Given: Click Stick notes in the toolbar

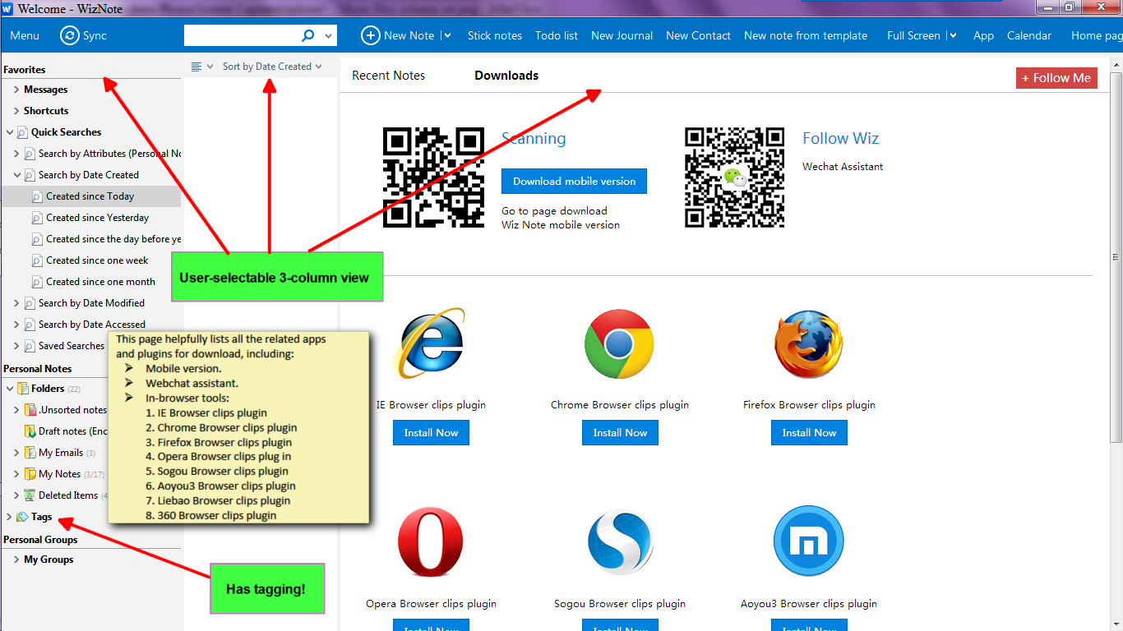Looking at the screenshot, I should pyautogui.click(x=495, y=35).
